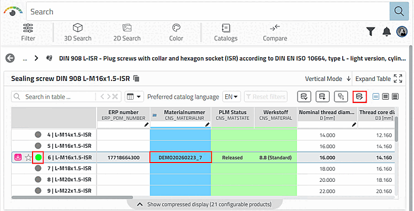Switch to dense row density view
The width and height of the screenshot is (414, 211).
395,96
